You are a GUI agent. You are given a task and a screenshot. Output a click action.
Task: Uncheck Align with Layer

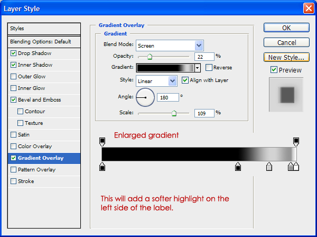coord(185,80)
